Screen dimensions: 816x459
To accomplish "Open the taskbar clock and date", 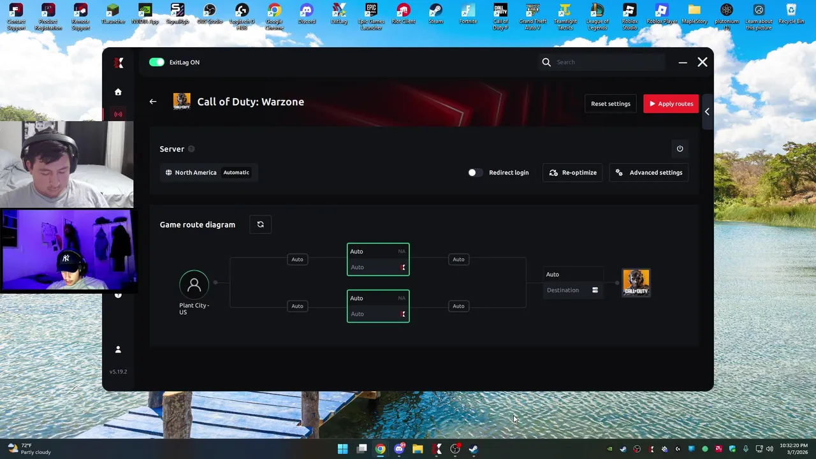I will [794, 449].
